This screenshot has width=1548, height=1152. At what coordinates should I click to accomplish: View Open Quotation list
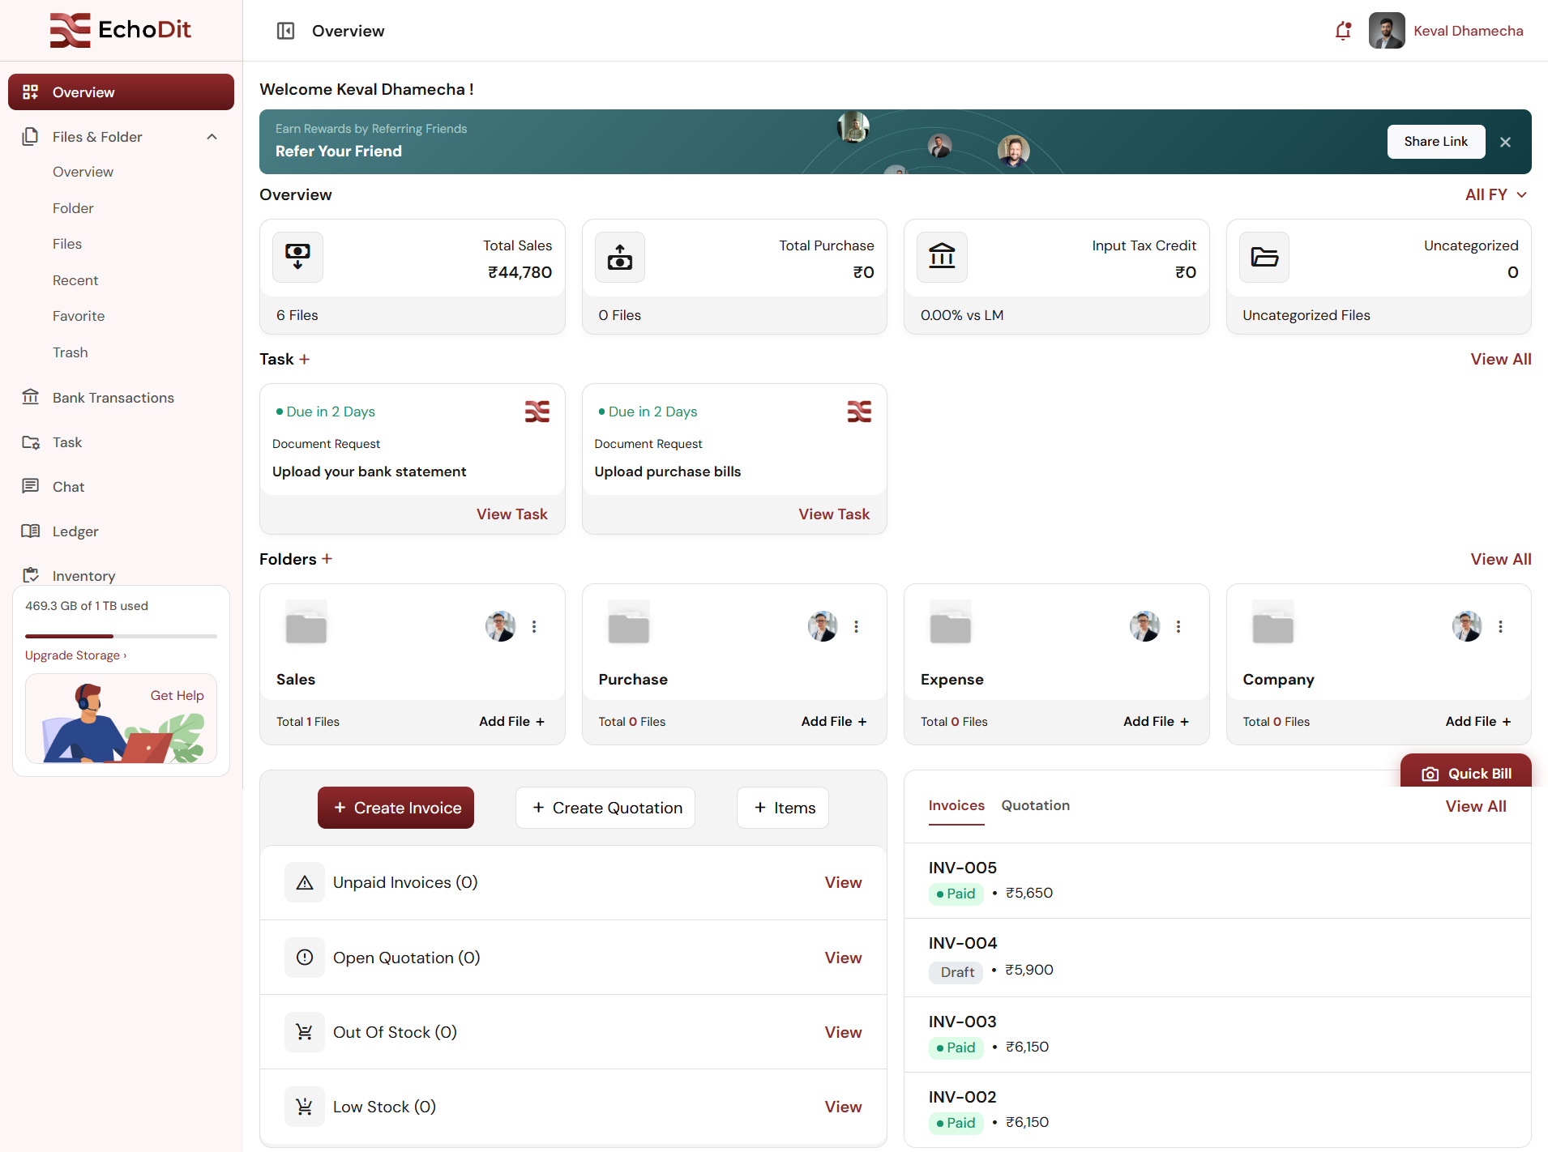[843, 958]
